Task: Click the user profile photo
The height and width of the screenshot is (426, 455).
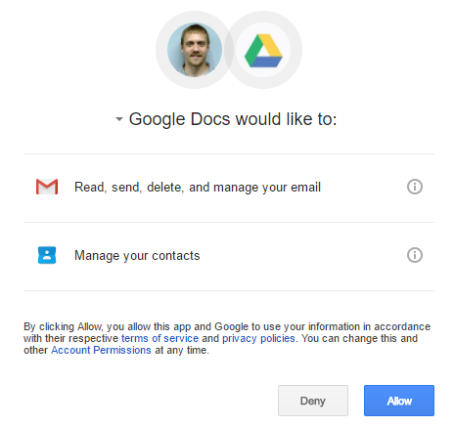Action: [195, 50]
